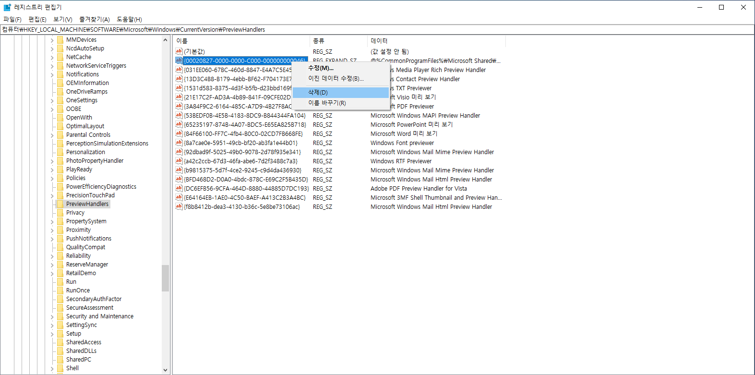Sort by the 데이터 column header
Screen dimensions: 755x375
click(x=436, y=41)
